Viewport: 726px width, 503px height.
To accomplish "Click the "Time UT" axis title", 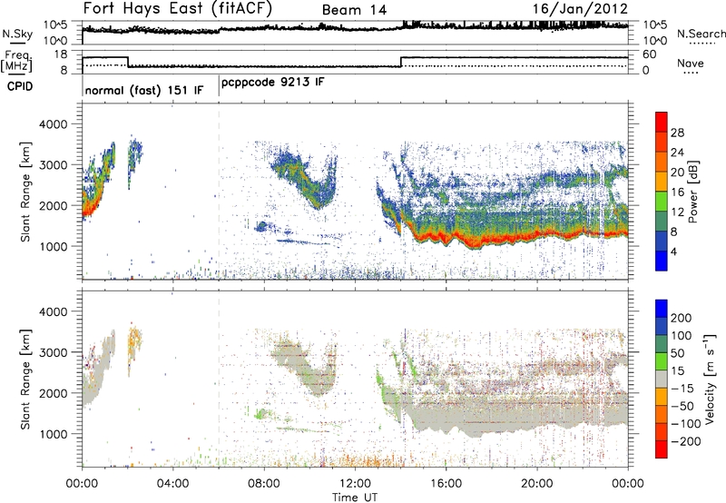I will coord(355,498).
